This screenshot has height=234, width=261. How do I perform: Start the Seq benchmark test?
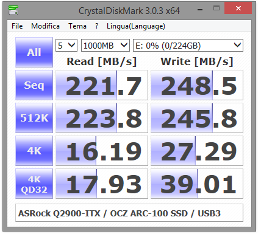[34, 85]
